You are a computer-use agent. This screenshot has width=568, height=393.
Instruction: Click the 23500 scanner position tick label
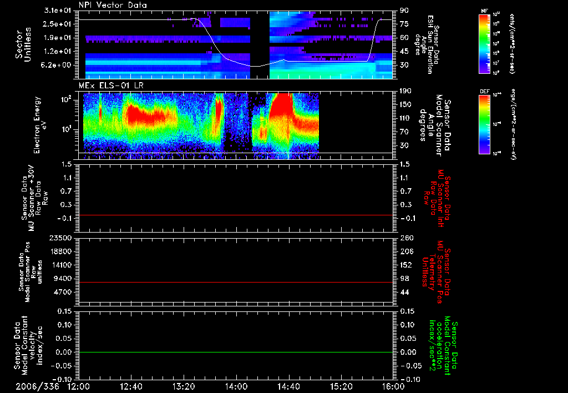click(x=60, y=238)
